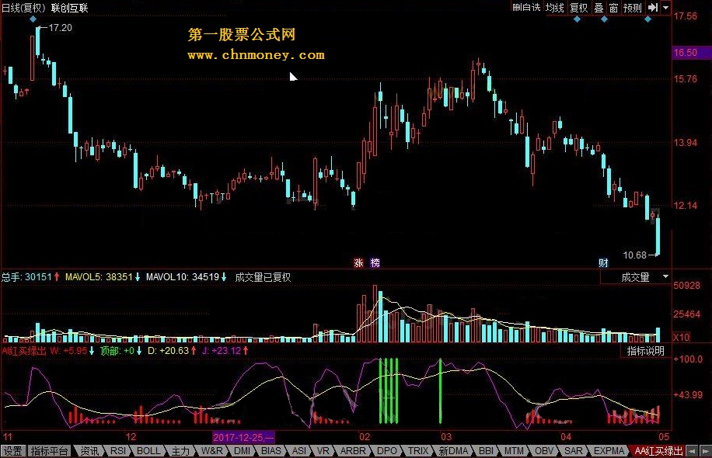Click the purple 榜 badge icon

[x=375, y=263]
